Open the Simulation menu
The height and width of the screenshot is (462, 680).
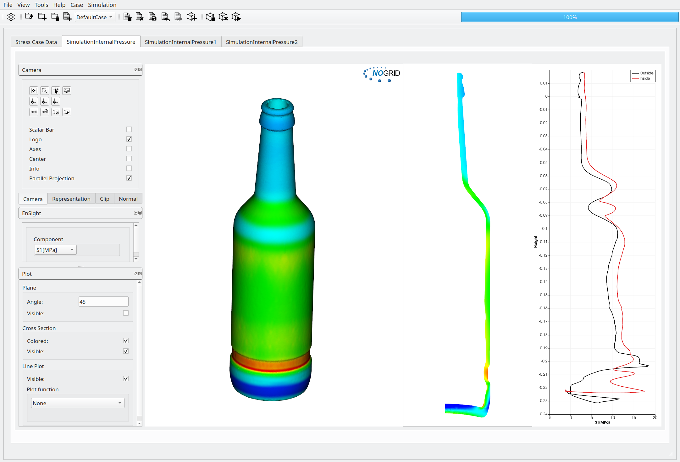pos(102,5)
